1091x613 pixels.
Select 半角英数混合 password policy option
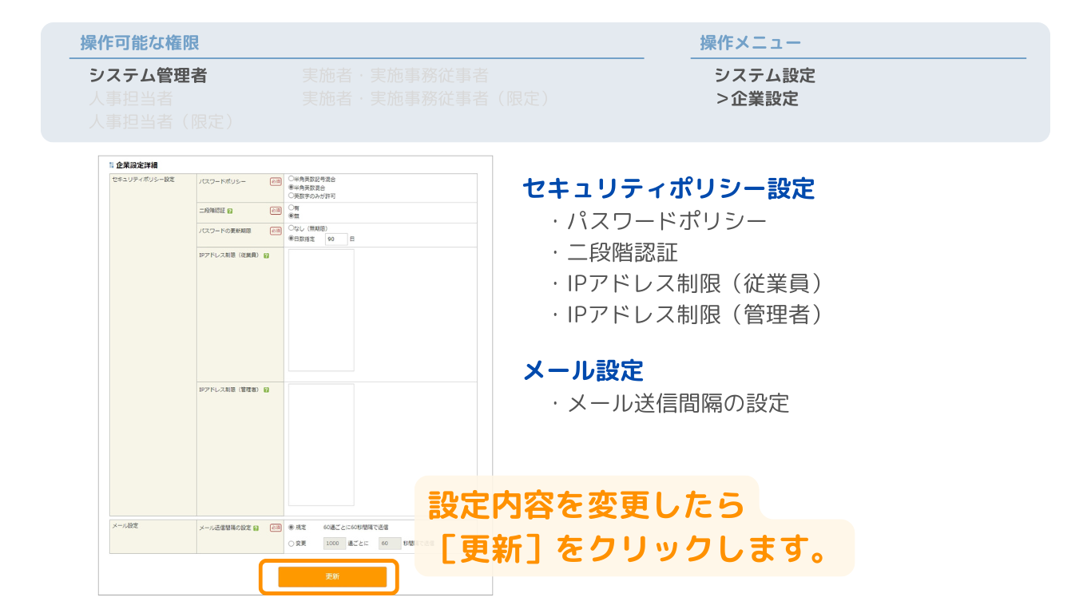coord(292,188)
